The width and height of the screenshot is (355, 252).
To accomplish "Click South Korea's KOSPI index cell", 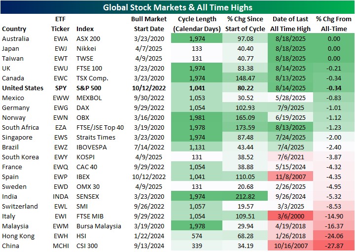I will (86, 157).
